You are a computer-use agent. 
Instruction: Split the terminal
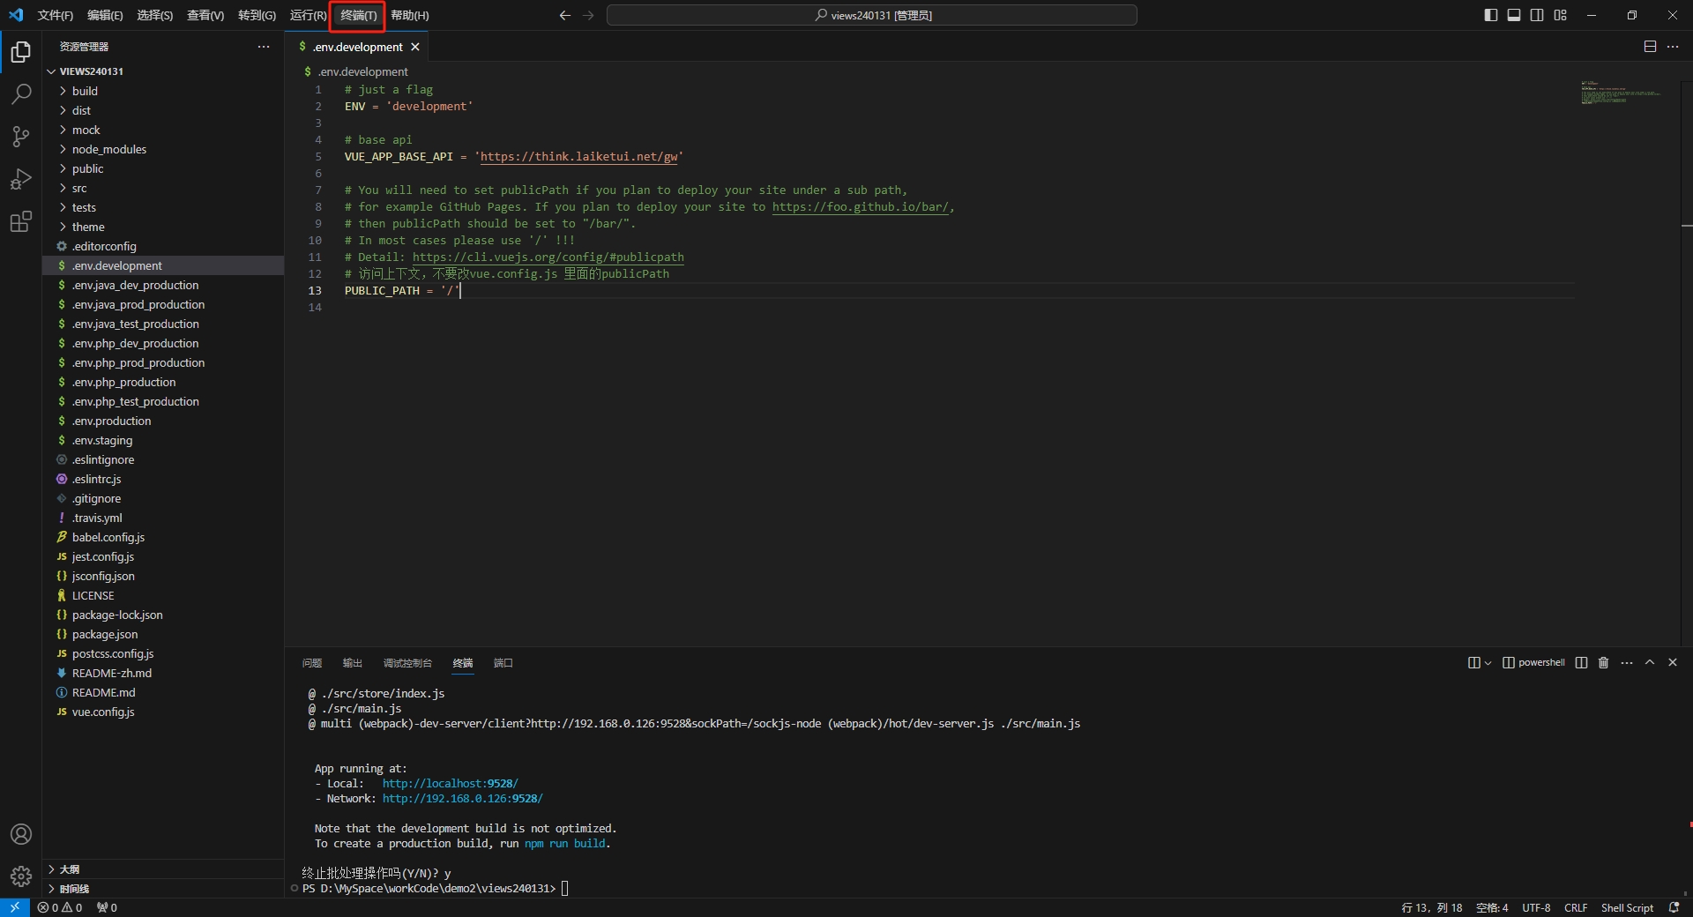1581,662
